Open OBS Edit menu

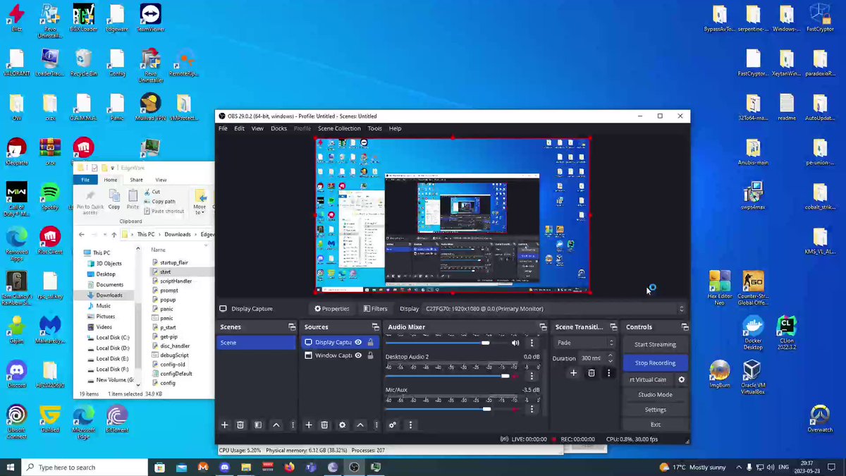(239, 128)
